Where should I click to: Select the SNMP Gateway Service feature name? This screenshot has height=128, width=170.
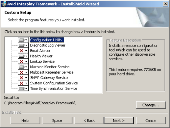click(x=49, y=78)
